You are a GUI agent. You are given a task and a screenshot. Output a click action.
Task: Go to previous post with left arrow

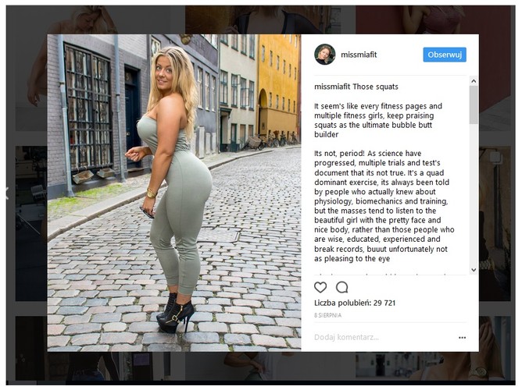click(7, 193)
